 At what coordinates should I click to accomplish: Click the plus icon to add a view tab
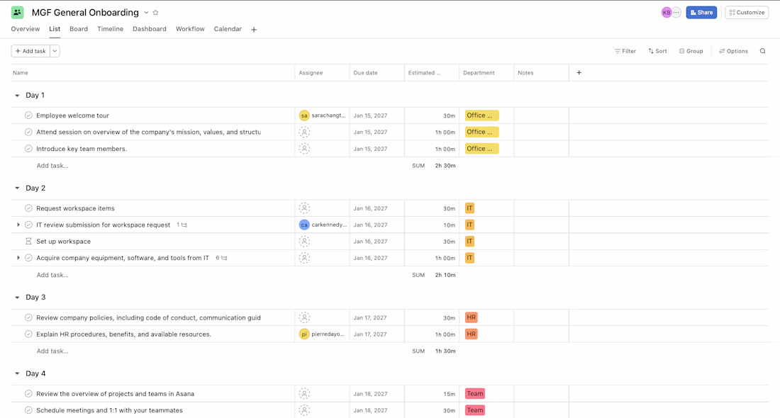[254, 30]
